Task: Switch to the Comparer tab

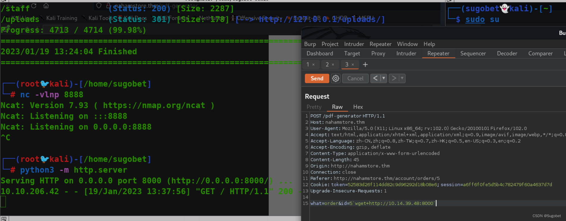Action: 540,53
